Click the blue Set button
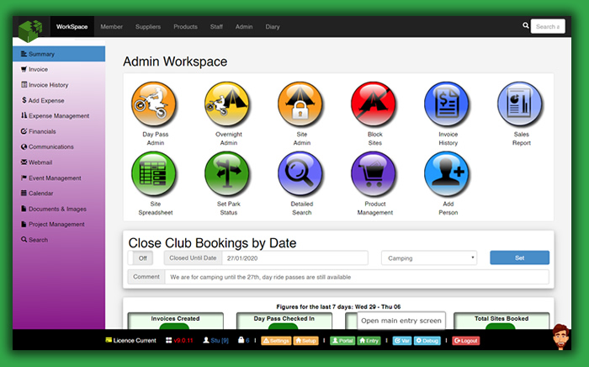589x367 pixels. pos(519,258)
